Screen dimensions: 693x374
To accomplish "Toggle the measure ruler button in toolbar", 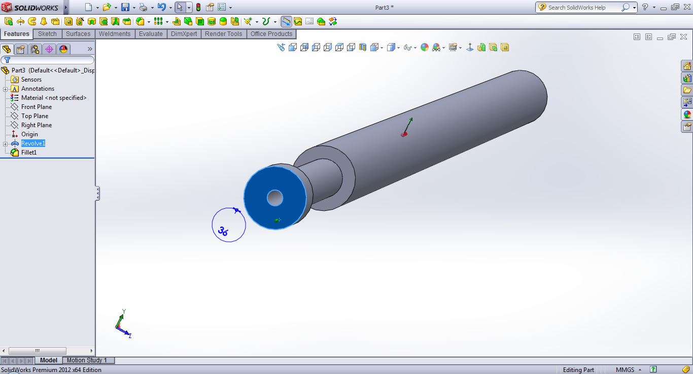I will [x=286, y=21].
